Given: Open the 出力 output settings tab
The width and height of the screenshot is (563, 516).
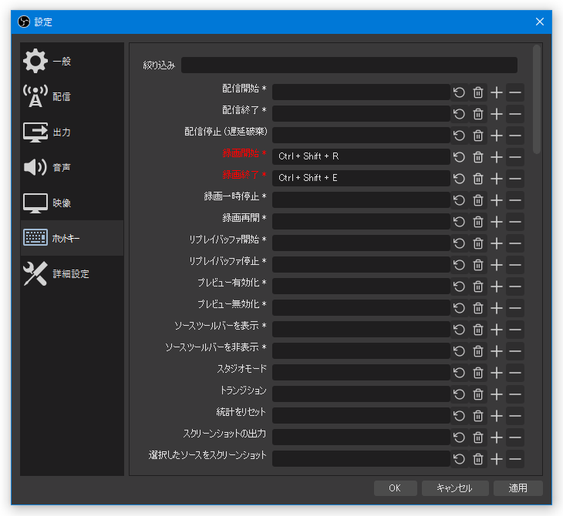Looking at the screenshot, I should 72,132.
